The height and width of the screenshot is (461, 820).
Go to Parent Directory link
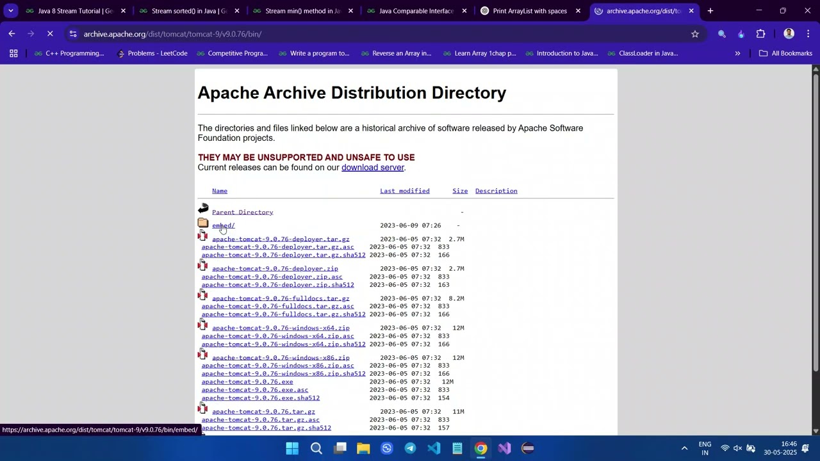243,213
